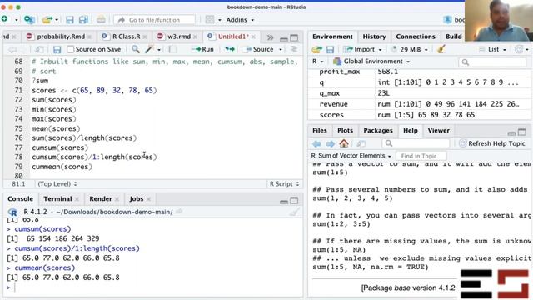Re-run the previous code region
The width and height of the screenshot is (533, 300).
[230, 49]
